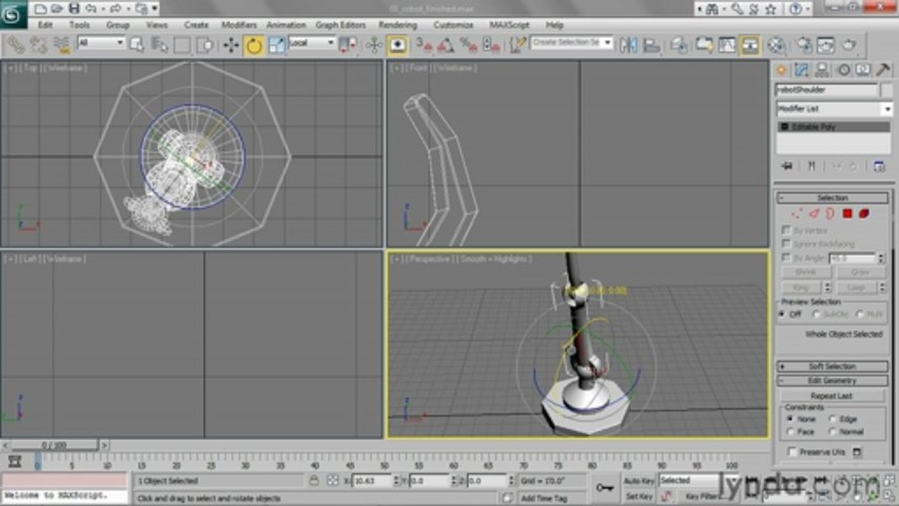899x506 pixels.
Task: Enable the By Angle checkbox
Action: point(786,258)
